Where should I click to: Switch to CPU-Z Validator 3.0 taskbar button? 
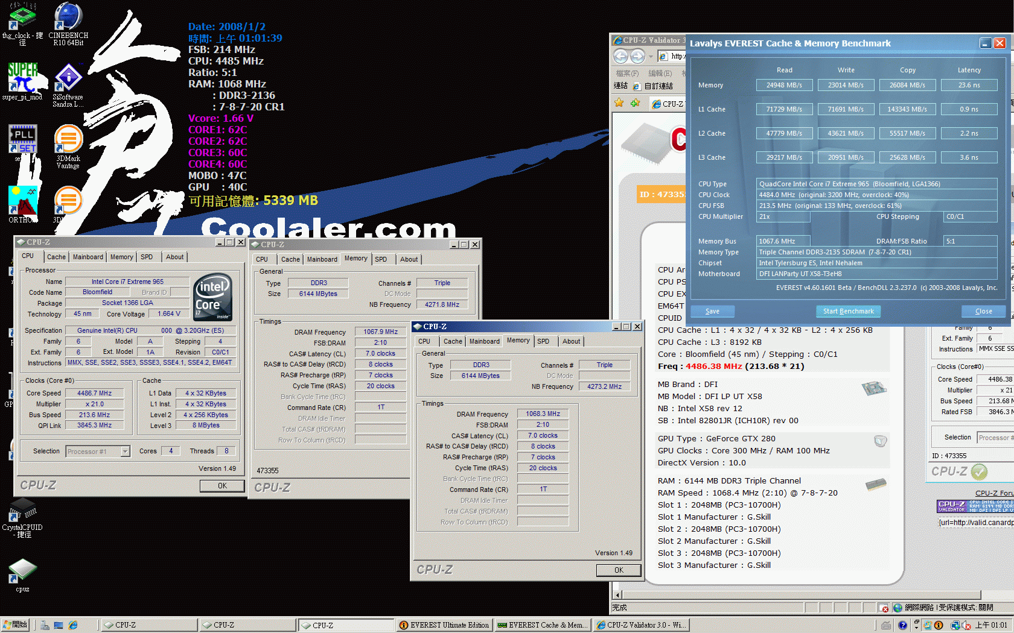(x=640, y=626)
